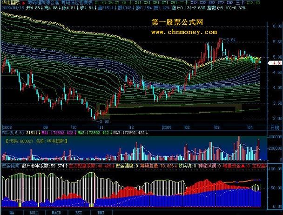This screenshot has width=283, height=215.
Task: Select the 03 month marker on time axis
Action: (217, 128)
